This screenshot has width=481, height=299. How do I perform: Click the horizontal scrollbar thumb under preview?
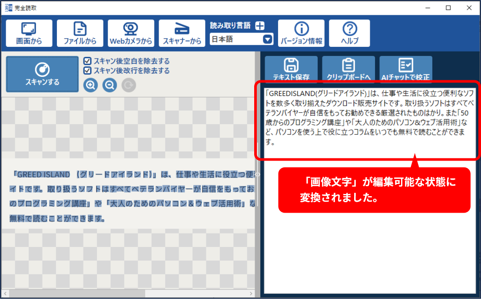[x=77, y=293]
